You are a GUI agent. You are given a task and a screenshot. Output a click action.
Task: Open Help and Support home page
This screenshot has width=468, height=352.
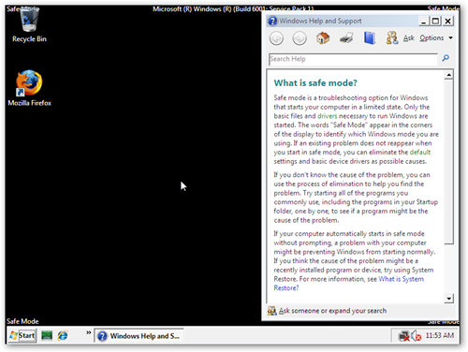323,38
